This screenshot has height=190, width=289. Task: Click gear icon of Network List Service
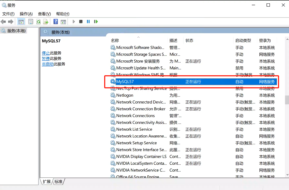pyautogui.click(x=113, y=129)
